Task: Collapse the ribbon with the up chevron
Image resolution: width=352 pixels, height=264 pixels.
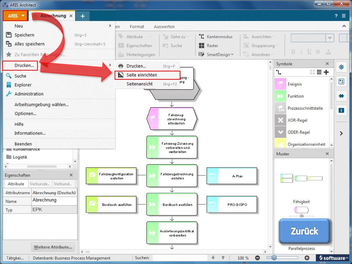Action: tap(344, 26)
